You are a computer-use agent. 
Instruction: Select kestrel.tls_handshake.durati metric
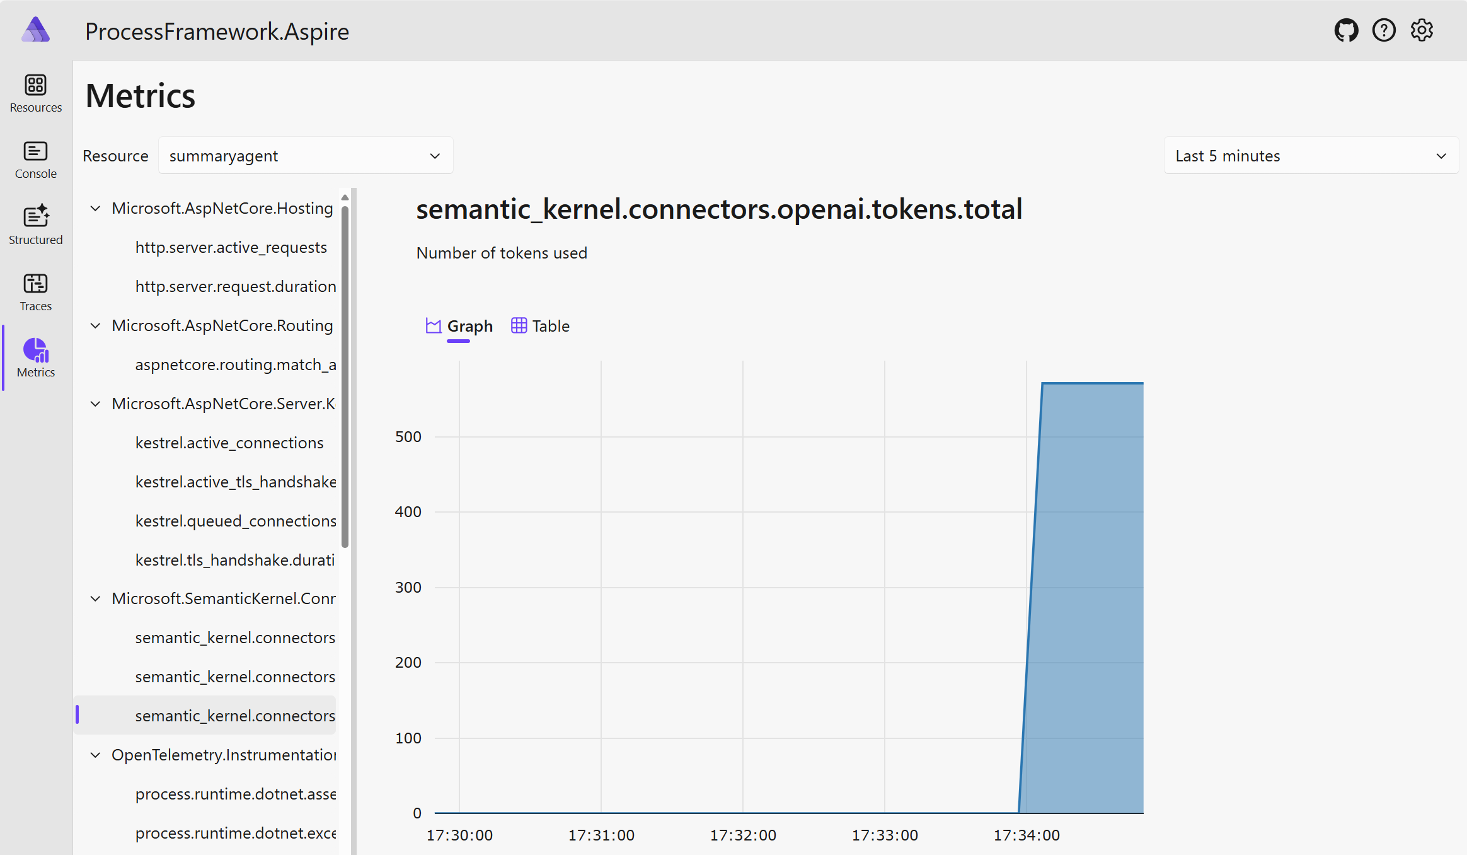click(x=235, y=561)
